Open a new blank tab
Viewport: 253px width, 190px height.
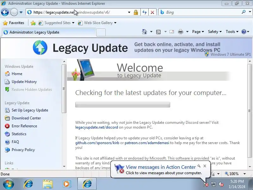tap(101, 33)
